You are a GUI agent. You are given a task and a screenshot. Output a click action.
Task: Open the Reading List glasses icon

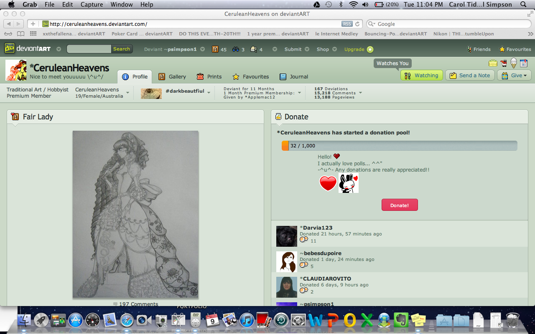pos(8,34)
